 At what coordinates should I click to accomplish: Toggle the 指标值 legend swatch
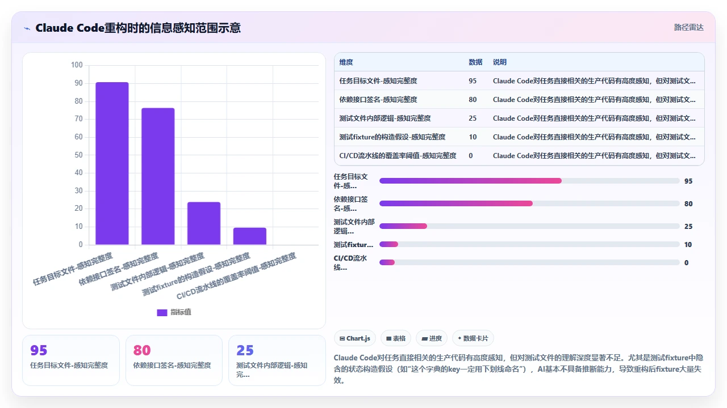162,312
